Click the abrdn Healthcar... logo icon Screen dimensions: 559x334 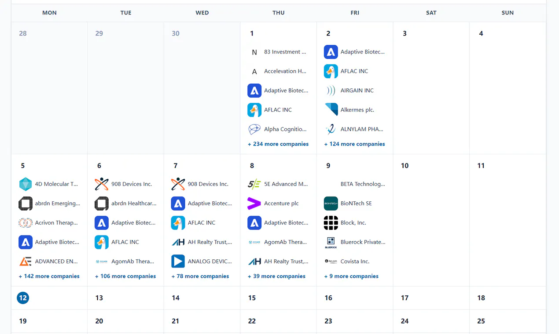[x=102, y=203]
